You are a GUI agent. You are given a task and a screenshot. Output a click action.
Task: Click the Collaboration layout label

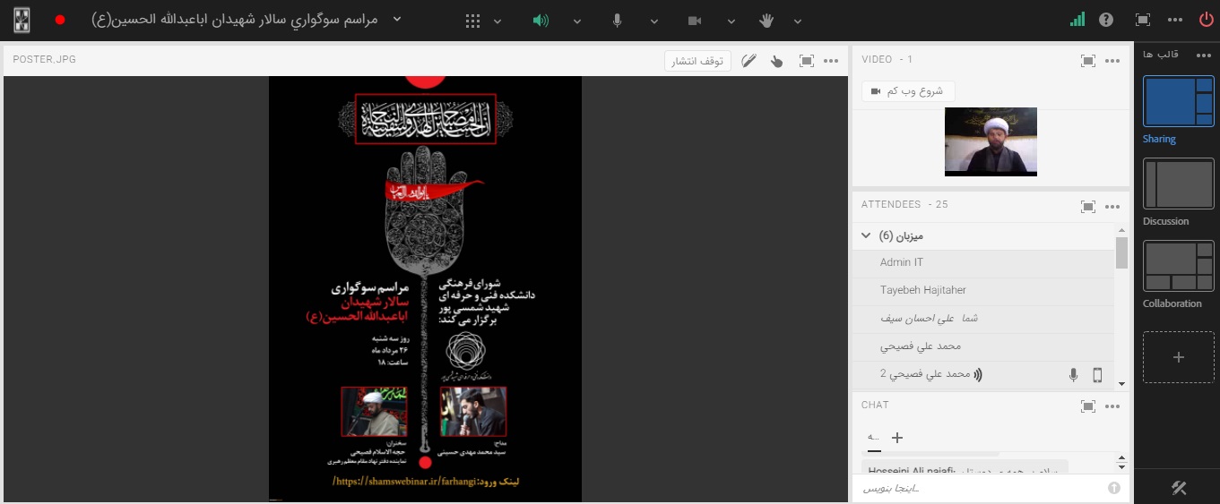pyautogui.click(x=1172, y=303)
